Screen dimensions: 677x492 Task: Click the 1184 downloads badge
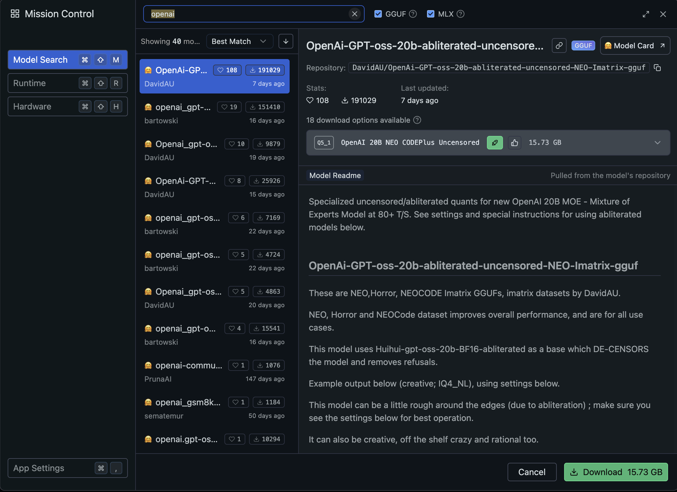click(x=269, y=402)
